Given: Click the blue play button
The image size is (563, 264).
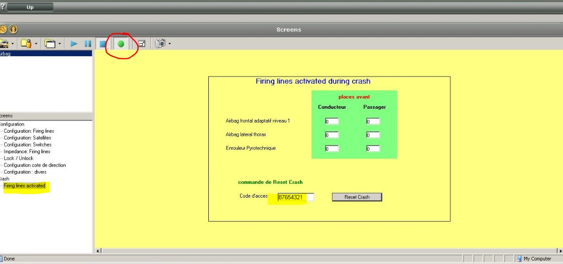Looking at the screenshot, I should 74,44.
